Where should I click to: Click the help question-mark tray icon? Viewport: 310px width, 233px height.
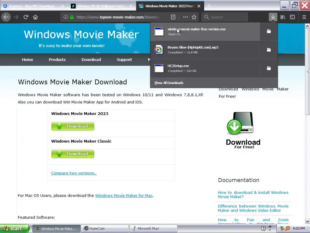coord(263,228)
